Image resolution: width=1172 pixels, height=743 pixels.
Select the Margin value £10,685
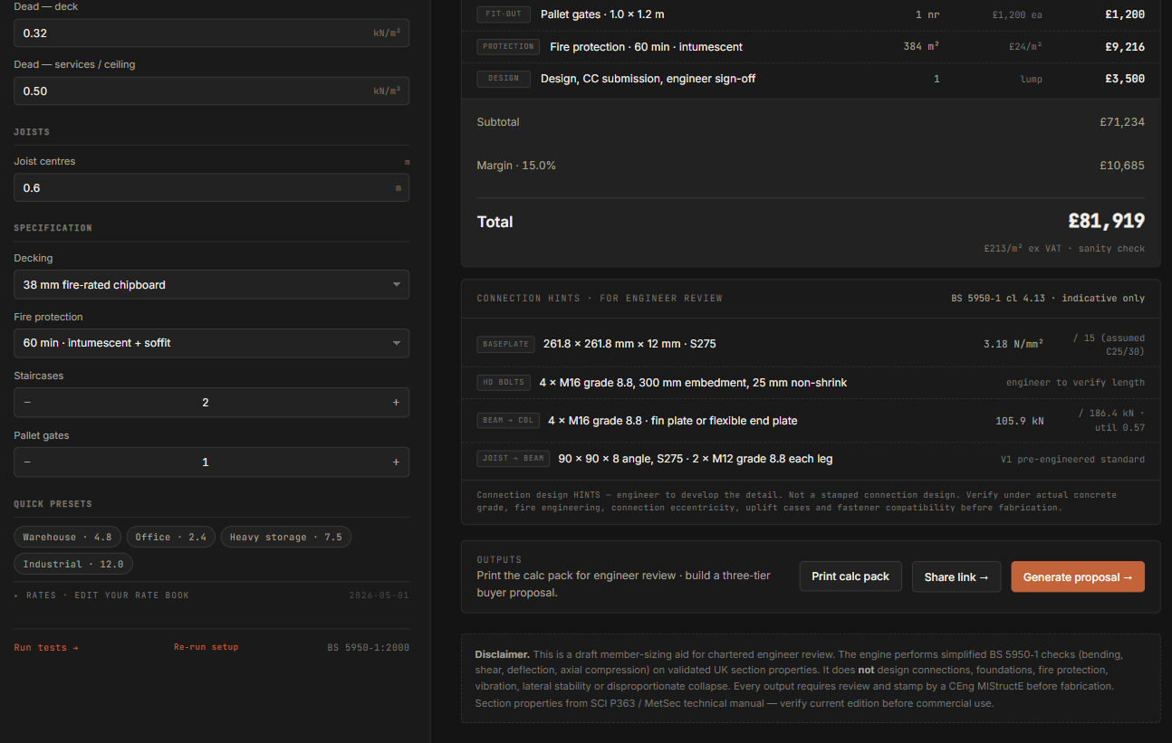[x=1122, y=166]
